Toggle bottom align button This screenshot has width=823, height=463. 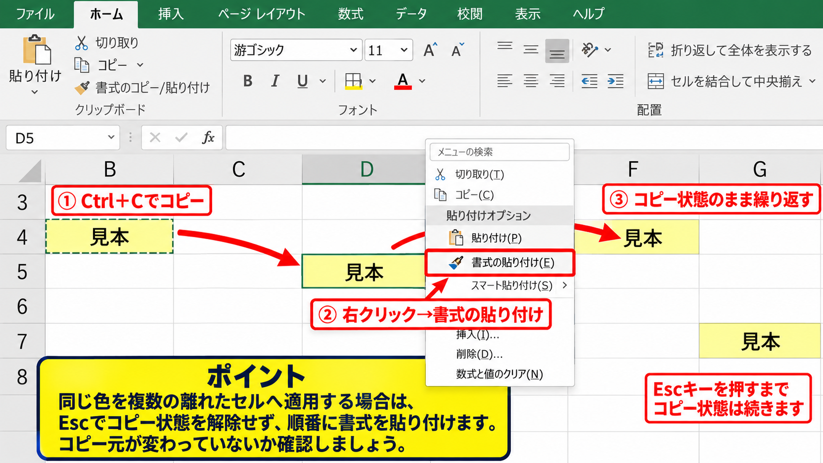pyautogui.click(x=557, y=51)
